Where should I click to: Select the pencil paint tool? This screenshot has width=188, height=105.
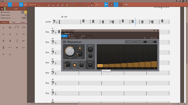click(25, 5)
